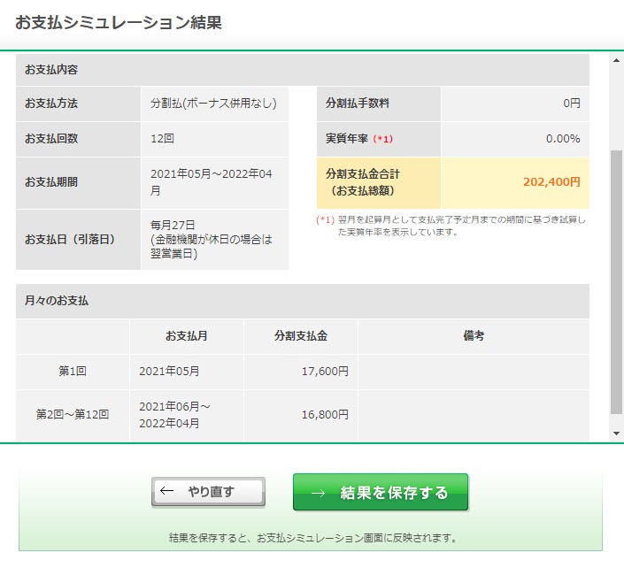Click the 備考 column header

[474, 335]
